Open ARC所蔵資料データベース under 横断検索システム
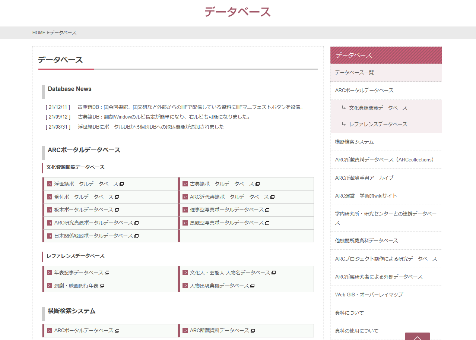Viewport: 476px width, 340px height. click(219, 330)
